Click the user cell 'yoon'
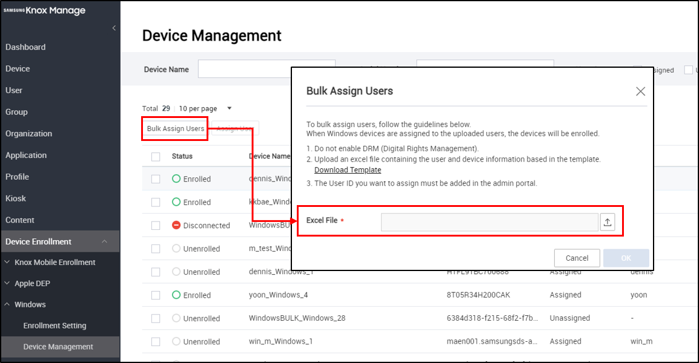Image resolution: width=699 pixels, height=363 pixels. point(639,295)
